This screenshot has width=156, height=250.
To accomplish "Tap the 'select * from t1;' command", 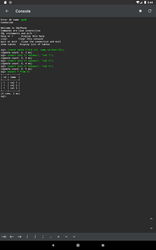I will click(19, 72).
